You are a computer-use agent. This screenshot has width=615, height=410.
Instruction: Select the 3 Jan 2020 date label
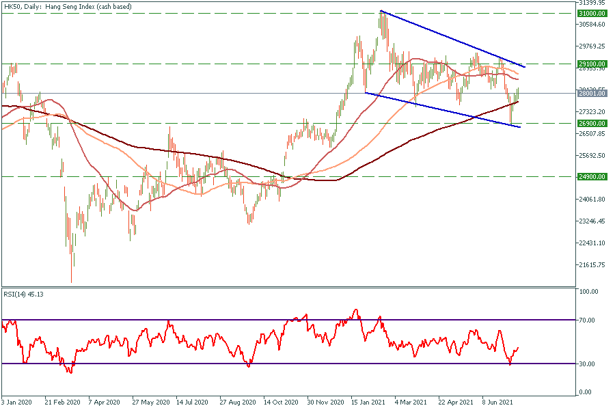coord(18,402)
